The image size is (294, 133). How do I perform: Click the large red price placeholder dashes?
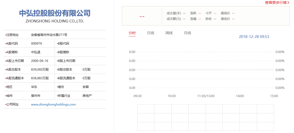pyautogui.click(x=142, y=17)
